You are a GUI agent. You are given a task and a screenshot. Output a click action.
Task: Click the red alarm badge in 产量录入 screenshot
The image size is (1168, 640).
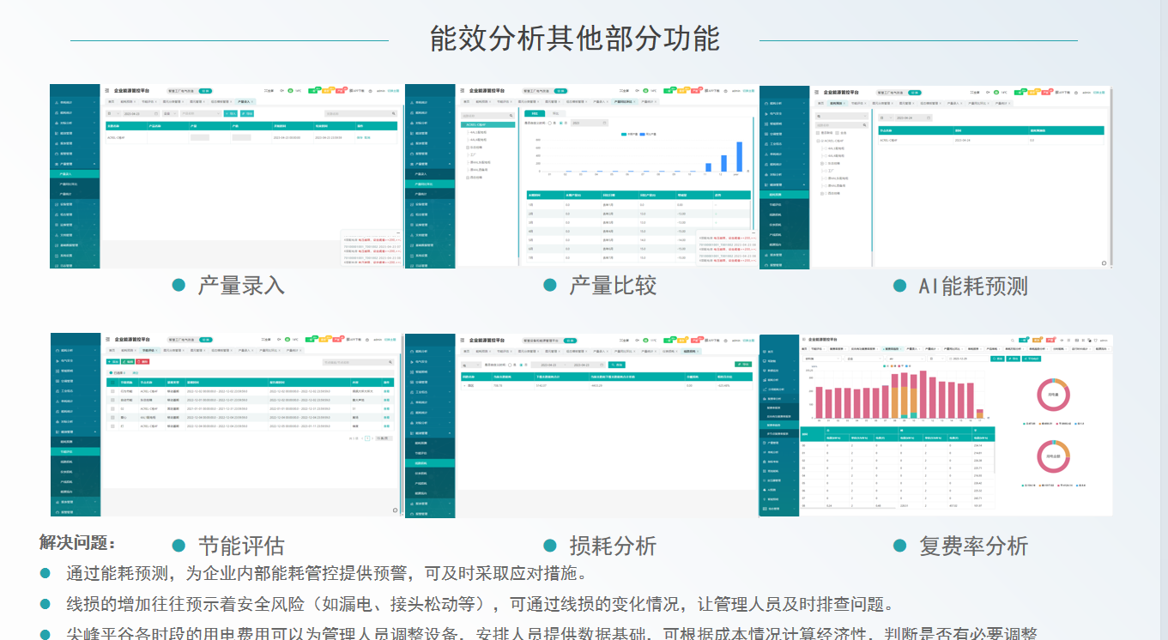pyautogui.click(x=341, y=91)
